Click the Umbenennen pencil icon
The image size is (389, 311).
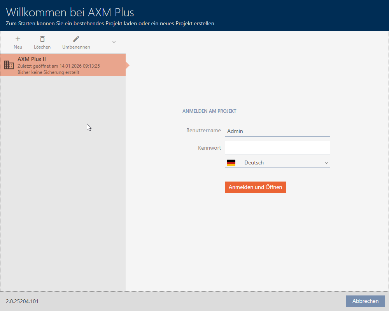pos(76,39)
